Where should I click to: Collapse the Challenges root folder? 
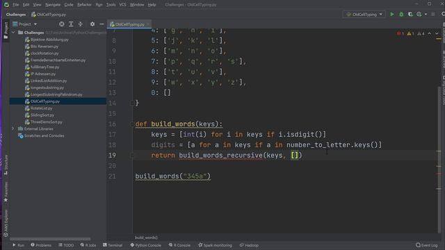(x=13, y=33)
